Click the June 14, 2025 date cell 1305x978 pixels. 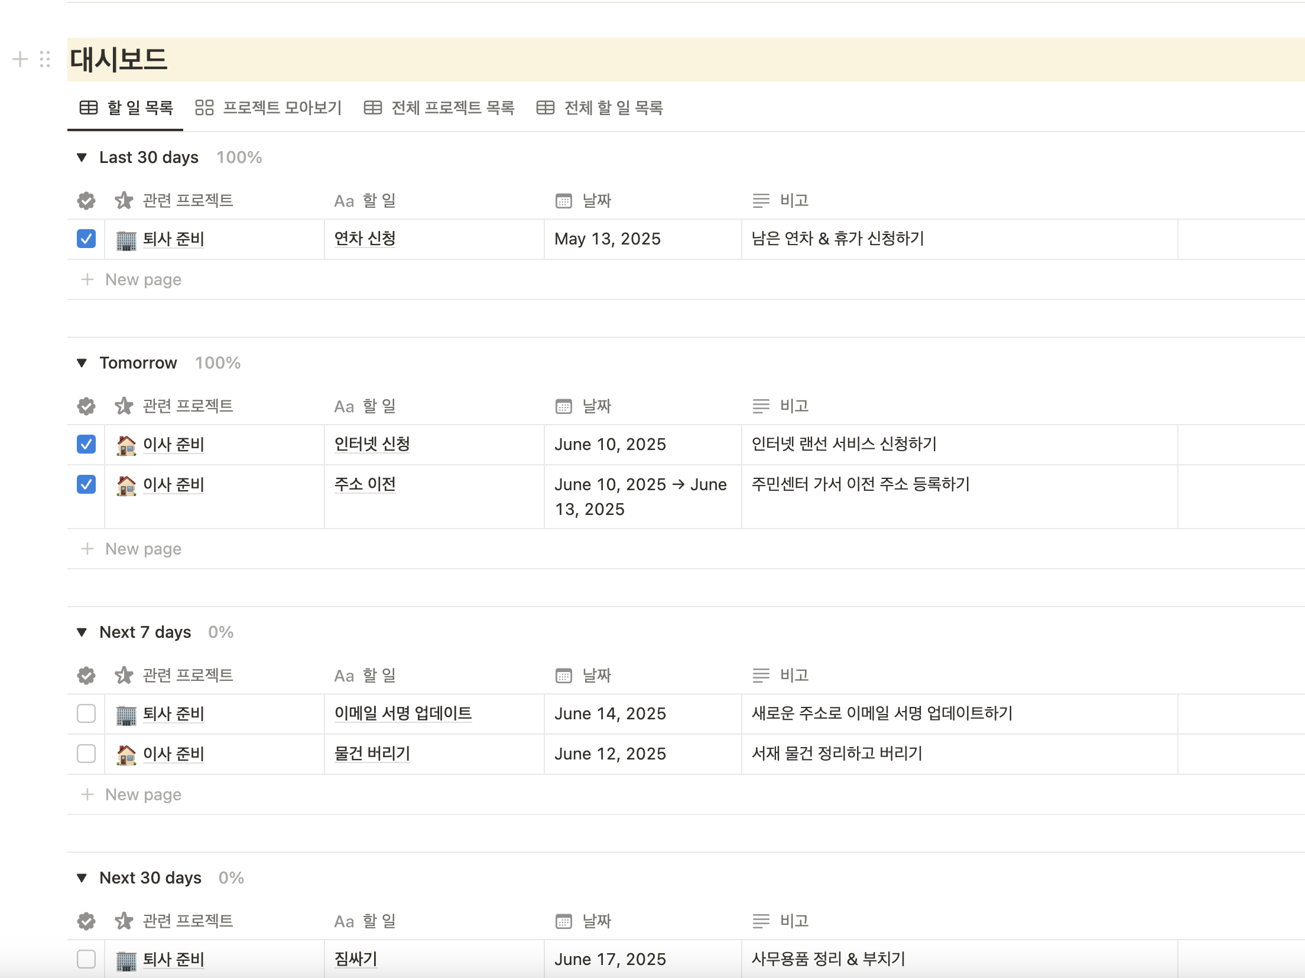[x=610, y=714]
